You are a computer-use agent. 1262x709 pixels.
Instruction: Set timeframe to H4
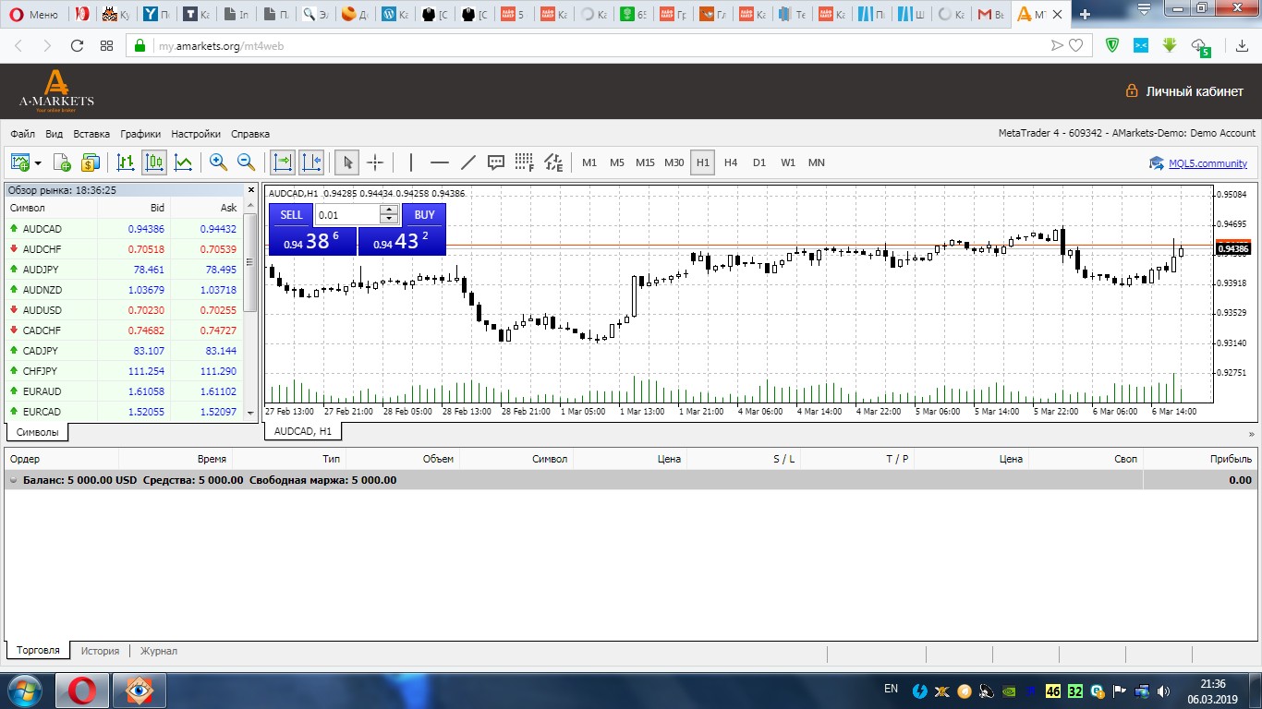731,162
